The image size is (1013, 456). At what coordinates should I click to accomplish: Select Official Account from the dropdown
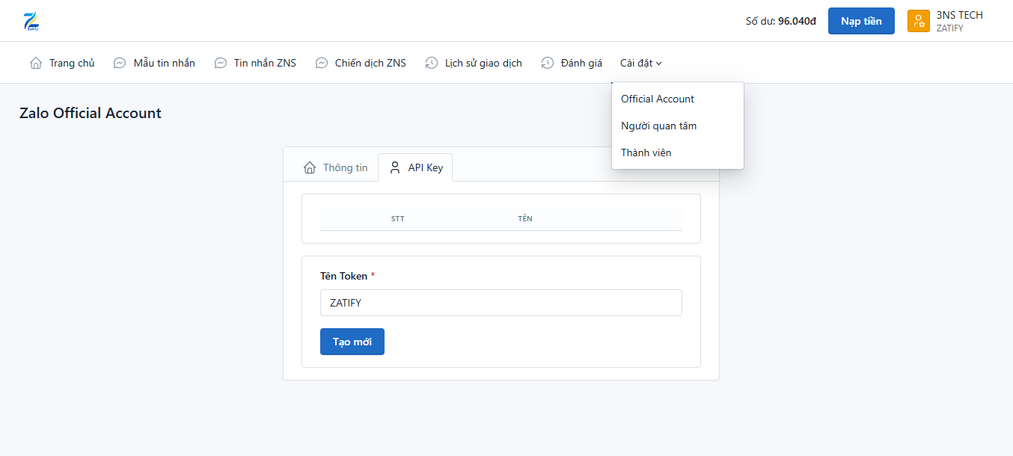click(x=678, y=99)
